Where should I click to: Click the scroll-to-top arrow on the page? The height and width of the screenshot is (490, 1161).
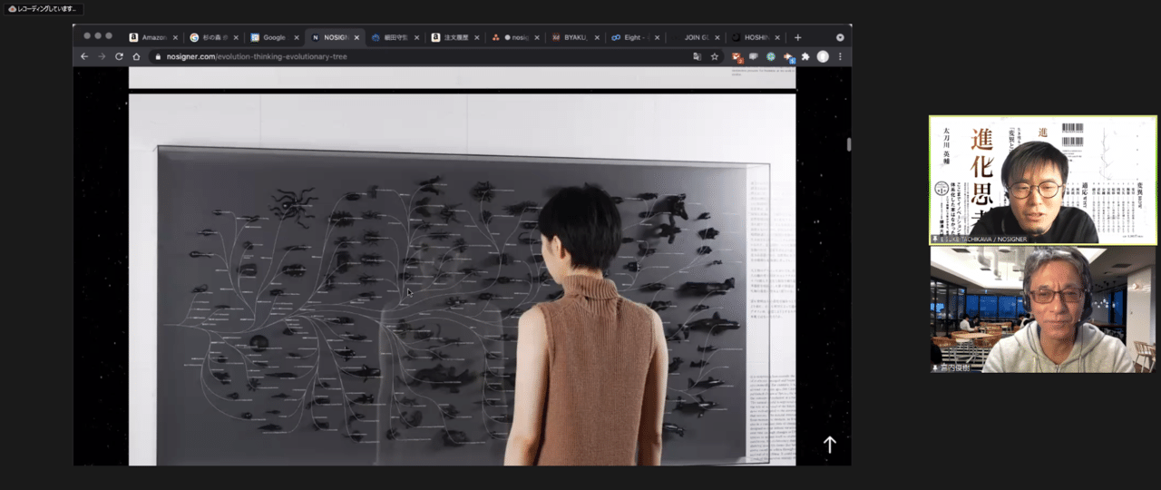(829, 444)
